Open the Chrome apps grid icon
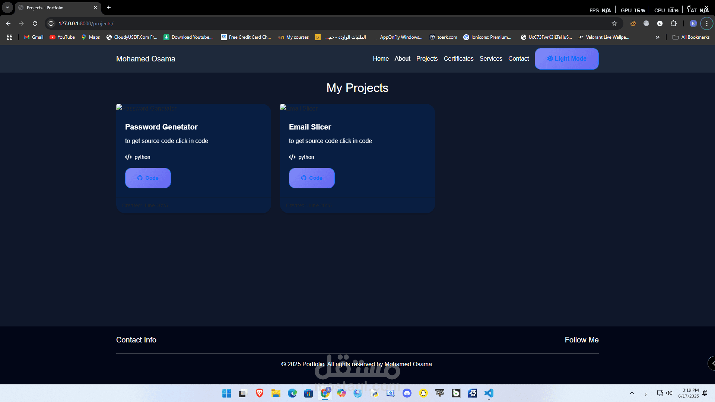Viewport: 715px width, 402px height. coord(10,37)
